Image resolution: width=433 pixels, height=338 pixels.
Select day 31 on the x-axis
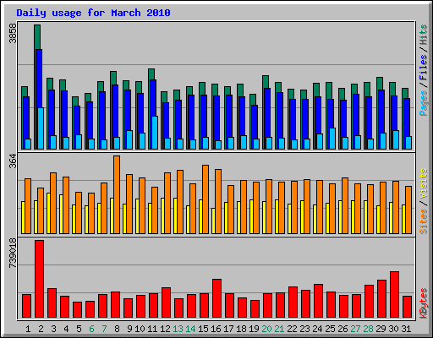[406, 329]
